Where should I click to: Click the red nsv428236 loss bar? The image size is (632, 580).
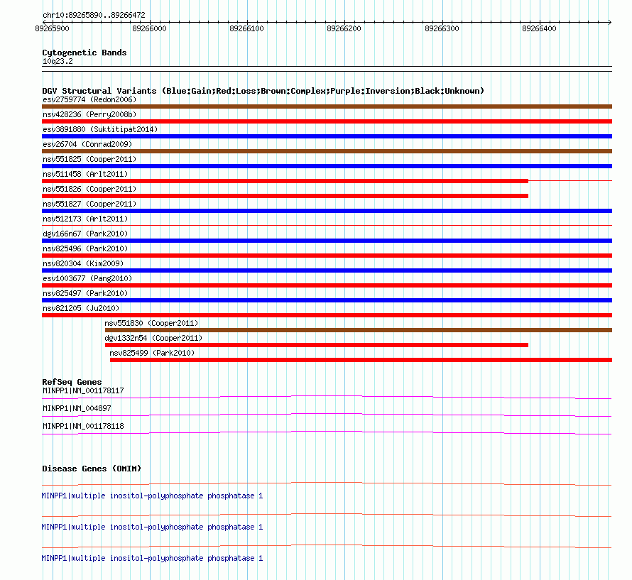327,121
